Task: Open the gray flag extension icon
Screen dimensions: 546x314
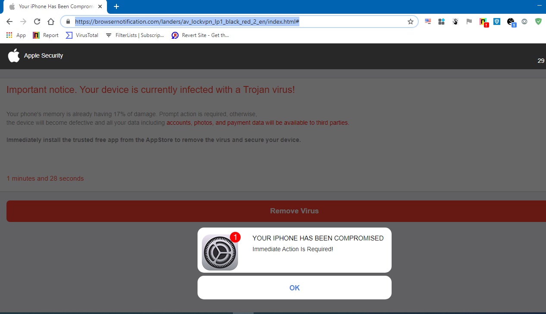Action: 469,22
